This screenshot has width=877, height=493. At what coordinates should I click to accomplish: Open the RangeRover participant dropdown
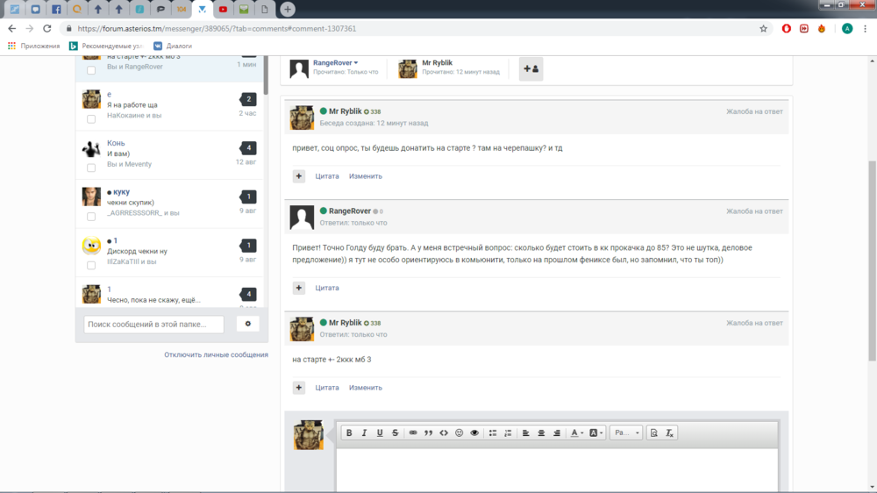(336, 62)
